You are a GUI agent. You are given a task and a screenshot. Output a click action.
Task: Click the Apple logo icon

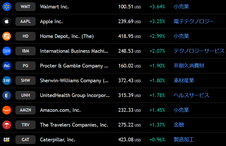(x=7, y=21)
